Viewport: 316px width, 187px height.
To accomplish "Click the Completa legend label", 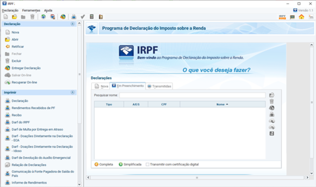I will point(106,164).
